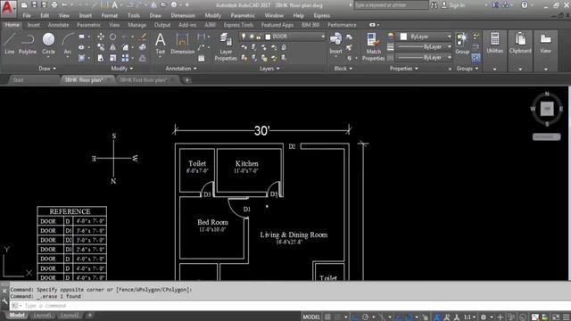Toggle clean screen icon in status bar
Viewport: 571px width, 321px height.
click(556, 317)
